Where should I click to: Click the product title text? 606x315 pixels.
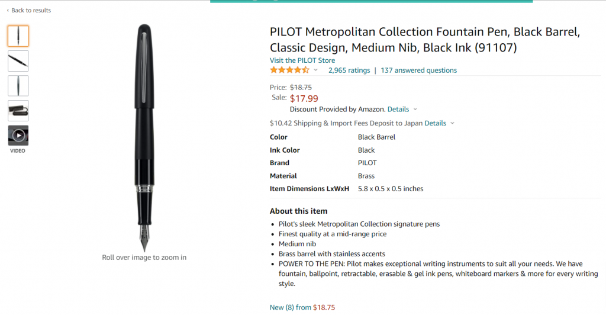[425, 40]
